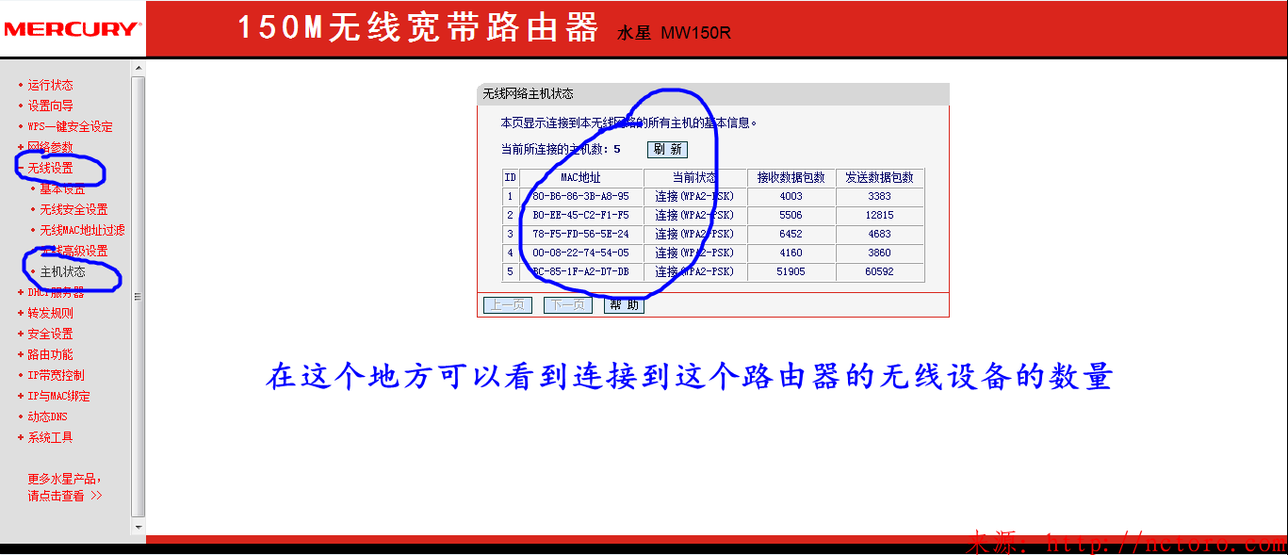1288x555 pixels.
Task: Follow the 更多水星产品 请点击查看 link
Action: (x=65, y=487)
